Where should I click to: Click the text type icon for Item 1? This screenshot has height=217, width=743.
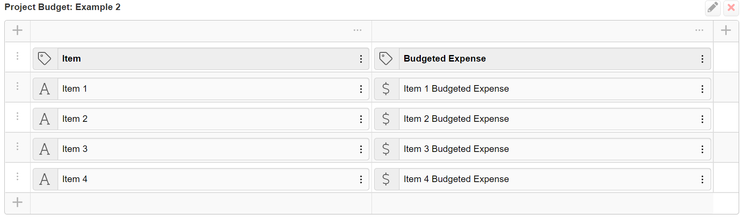[45, 89]
